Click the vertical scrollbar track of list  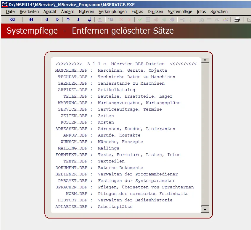coord(205,133)
